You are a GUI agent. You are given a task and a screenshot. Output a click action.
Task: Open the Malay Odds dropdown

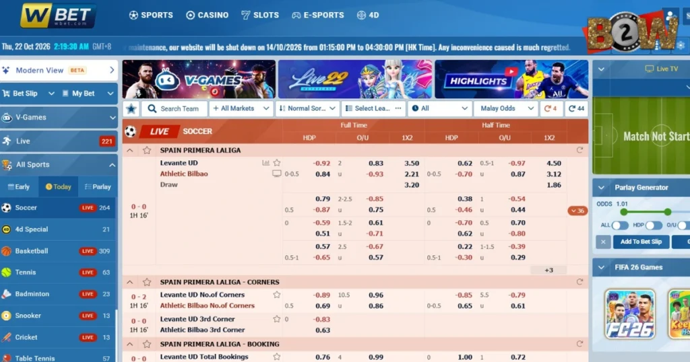(505, 108)
